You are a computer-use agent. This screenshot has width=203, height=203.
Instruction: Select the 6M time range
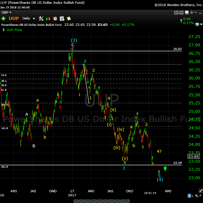[94, 201]
